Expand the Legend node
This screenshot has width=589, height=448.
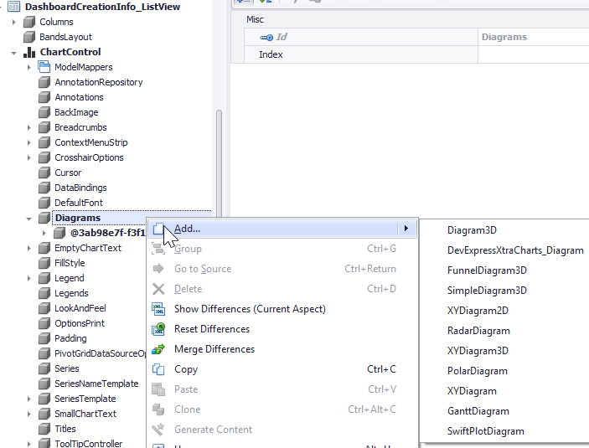[29, 278]
